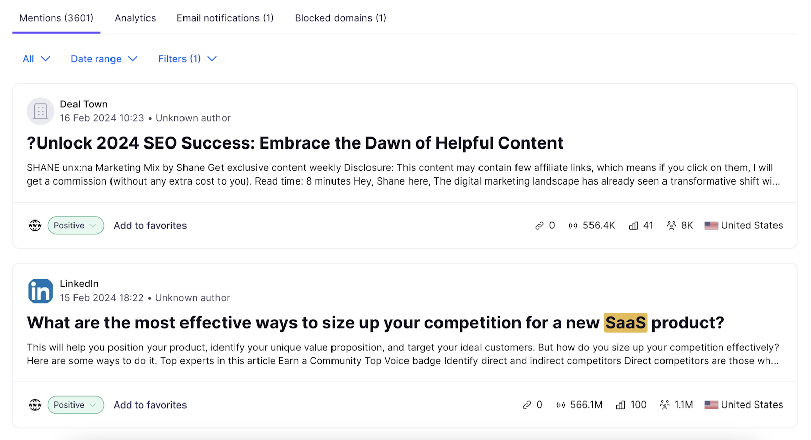Click the globe icon on the LinkedIn mention
The width and height of the screenshot is (811, 440).
tap(34, 405)
